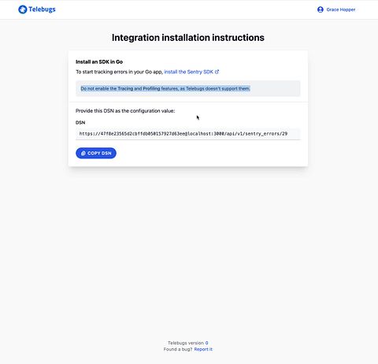Click the 'Install an SDK in Go' heading
Image resolution: width=378 pixels, height=364 pixels.
pos(99,61)
